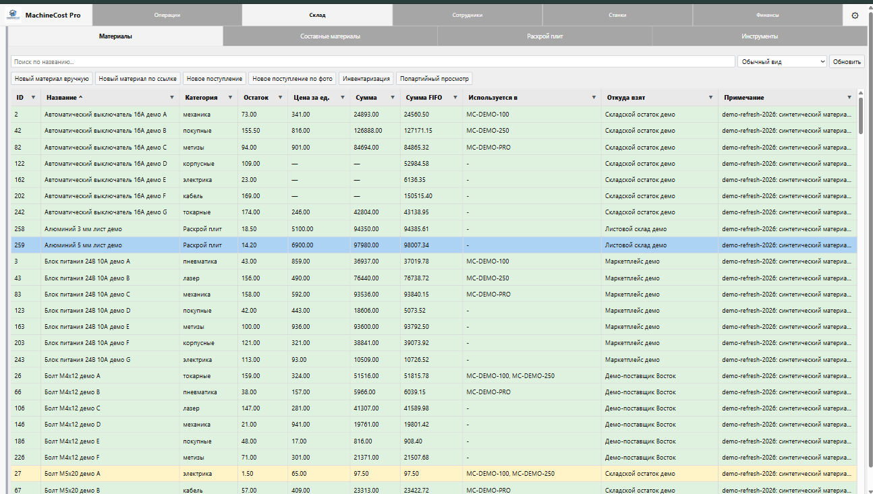The height and width of the screenshot is (494, 873).
Task: Open the Финансы tab
Action: (x=768, y=15)
